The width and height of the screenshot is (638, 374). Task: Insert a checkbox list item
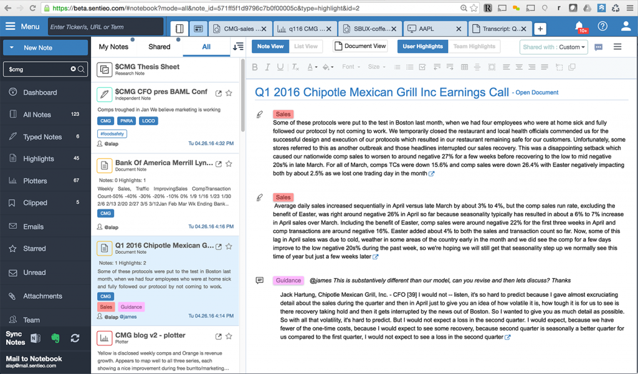[422, 67]
